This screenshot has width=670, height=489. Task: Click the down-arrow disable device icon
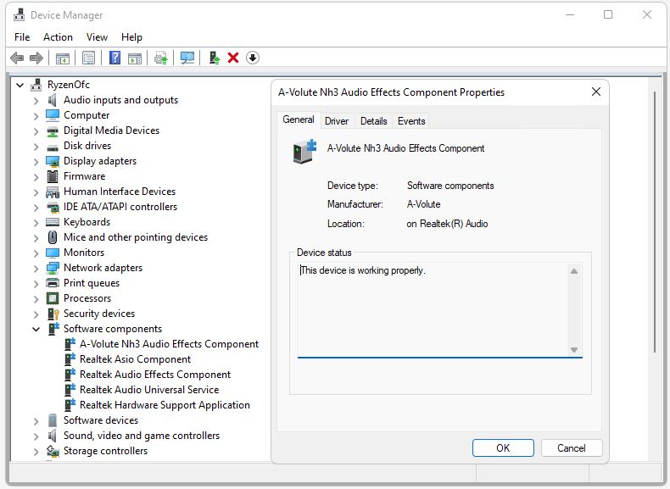pyautogui.click(x=253, y=58)
